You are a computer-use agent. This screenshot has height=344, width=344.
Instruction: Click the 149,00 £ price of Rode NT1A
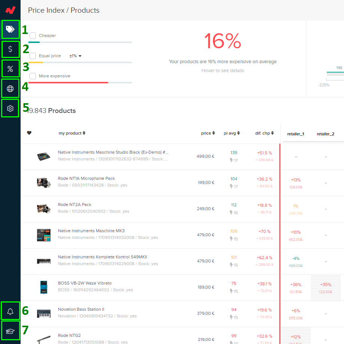point(206,182)
